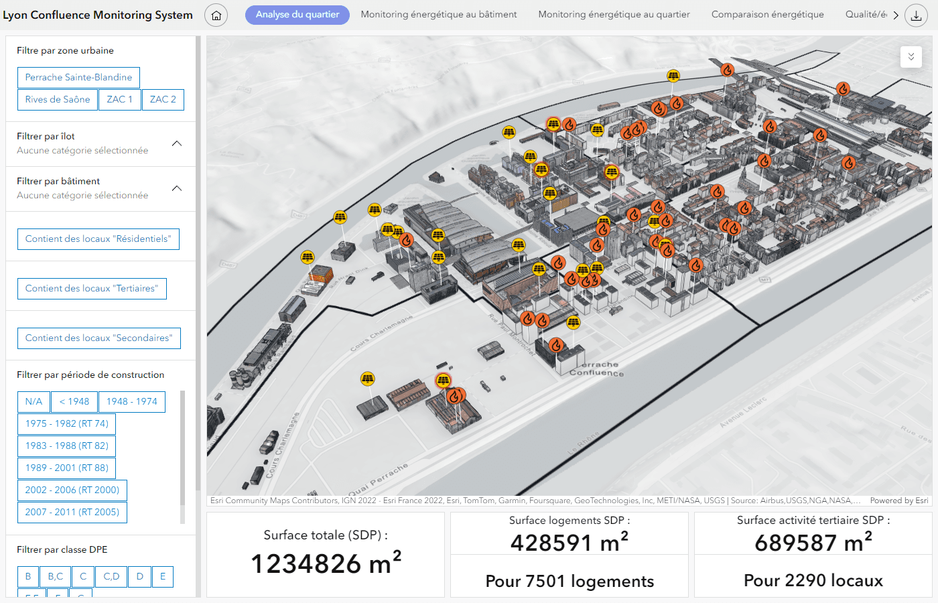Image resolution: width=938 pixels, height=603 pixels.
Task: Expand the Filtrer par bâtiment dropdown
Action: click(x=100, y=188)
